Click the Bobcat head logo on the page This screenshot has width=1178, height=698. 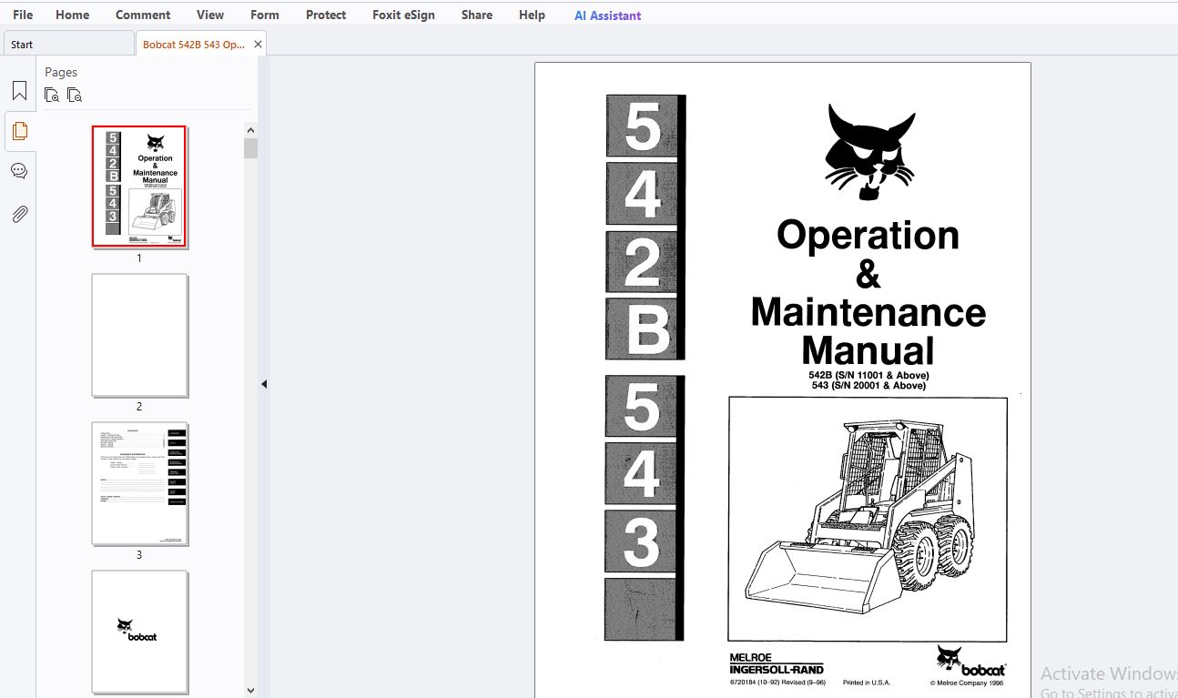point(869,152)
